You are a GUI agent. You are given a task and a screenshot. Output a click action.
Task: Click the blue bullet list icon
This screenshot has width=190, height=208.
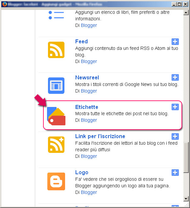(x=56, y=15)
